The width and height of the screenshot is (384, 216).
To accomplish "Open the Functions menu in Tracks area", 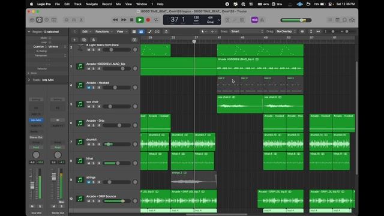I will 104,32.
